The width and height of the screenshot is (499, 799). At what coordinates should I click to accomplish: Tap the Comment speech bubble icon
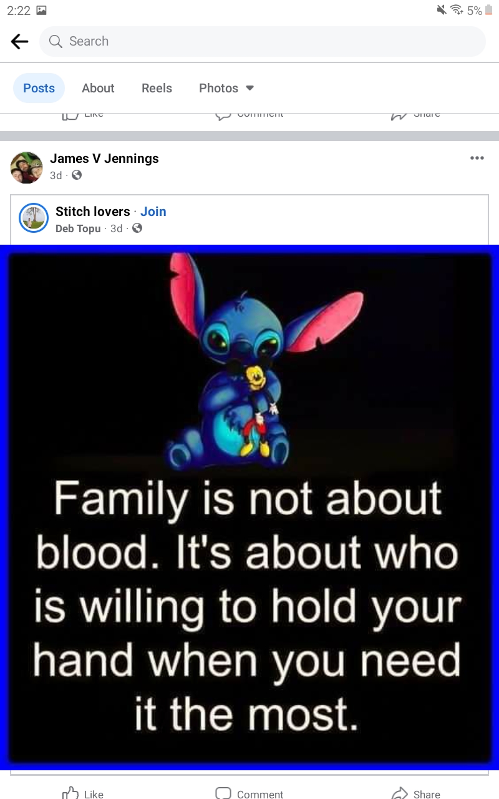click(x=223, y=793)
